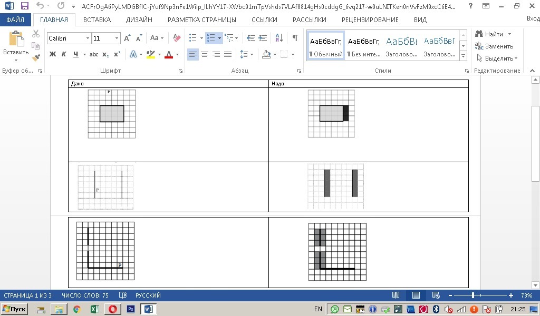Click the proofing book icon in status bar
540x316 pixels.
click(122, 295)
